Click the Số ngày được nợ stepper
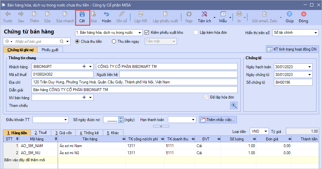Viewport: 322px width, 169px height. tap(121, 120)
